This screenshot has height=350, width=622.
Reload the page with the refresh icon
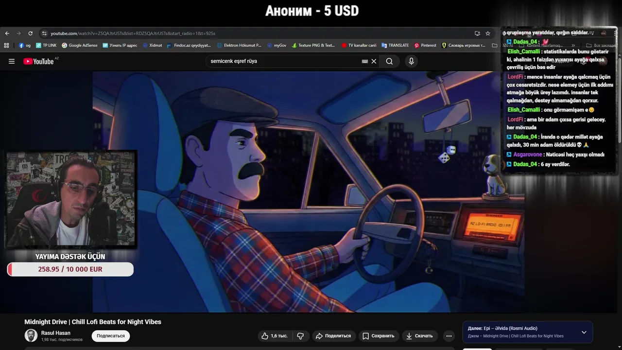click(30, 34)
